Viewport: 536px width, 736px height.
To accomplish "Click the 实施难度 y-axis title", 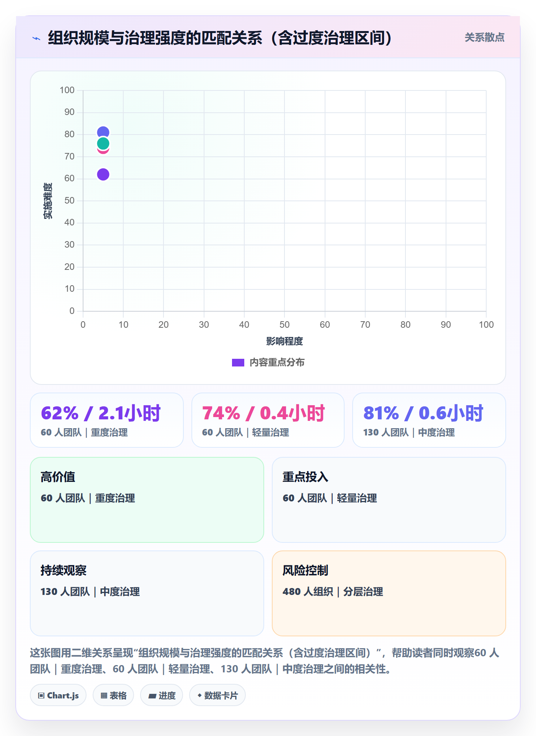I will point(48,201).
